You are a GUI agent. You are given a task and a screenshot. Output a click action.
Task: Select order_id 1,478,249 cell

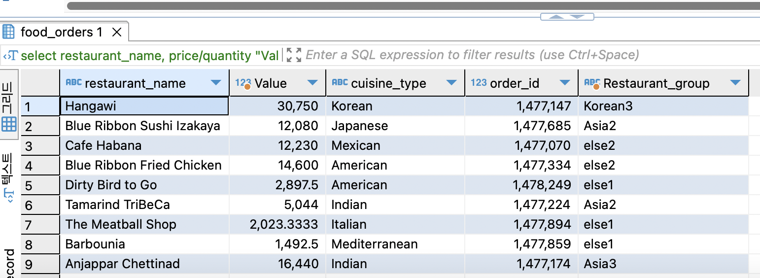coord(521,185)
